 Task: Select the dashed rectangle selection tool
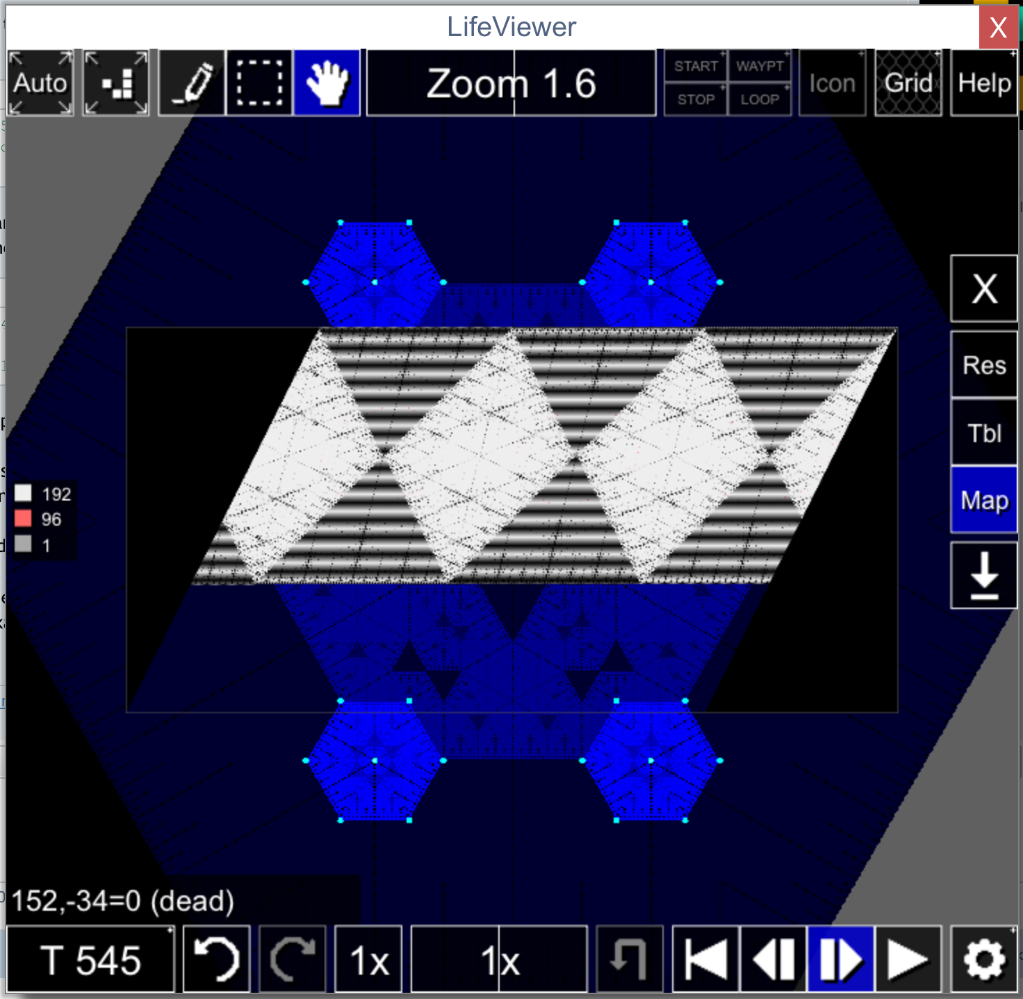pyautogui.click(x=260, y=83)
